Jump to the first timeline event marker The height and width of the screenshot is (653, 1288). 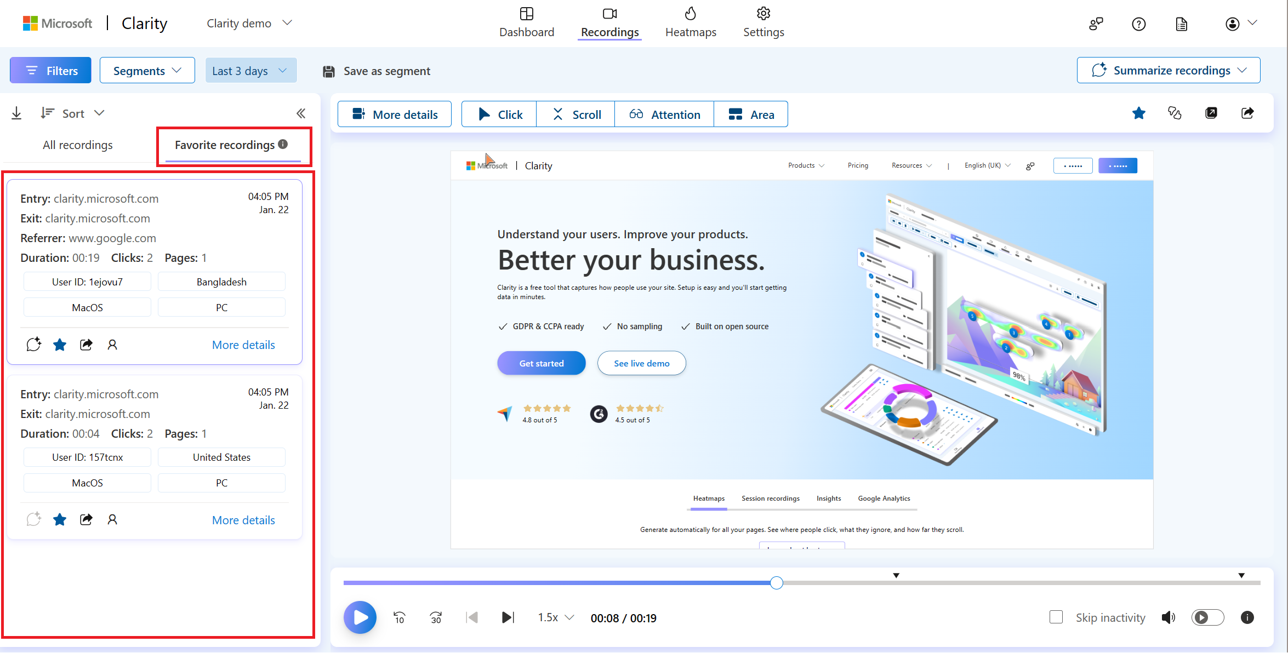tap(896, 575)
